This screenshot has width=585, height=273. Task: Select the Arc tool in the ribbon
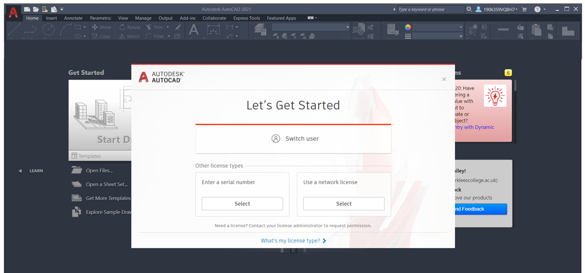tap(66, 30)
